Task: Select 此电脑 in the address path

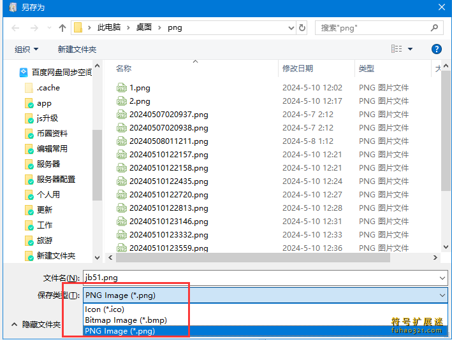Action: point(108,27)
